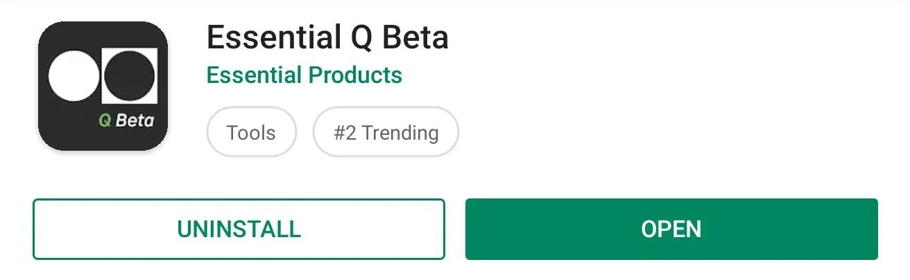Image resolution: width=910 pixels, height=280 pixels.
Task: Click the "Q Beta" label on the app icon
Action: pos(126,120)
